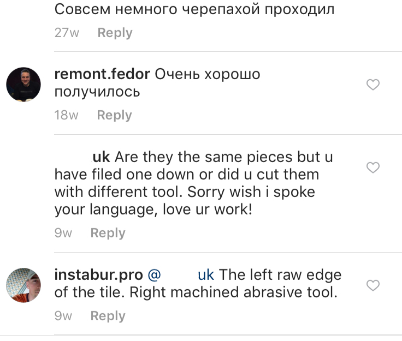Image resolution: width=402 pixels, height=341 pixels.
Task: Reply to instabur.pro's abrasive tool comment
Action: point(108,316)
